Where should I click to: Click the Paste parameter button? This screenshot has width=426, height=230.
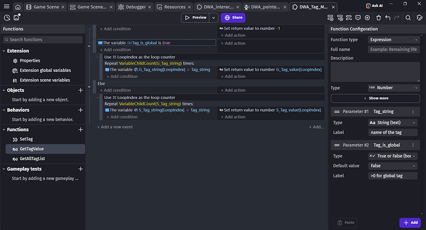click(345, 223)
